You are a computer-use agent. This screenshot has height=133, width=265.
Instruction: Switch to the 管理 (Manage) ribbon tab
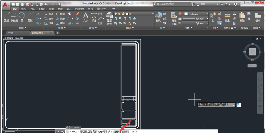[60, 9]
